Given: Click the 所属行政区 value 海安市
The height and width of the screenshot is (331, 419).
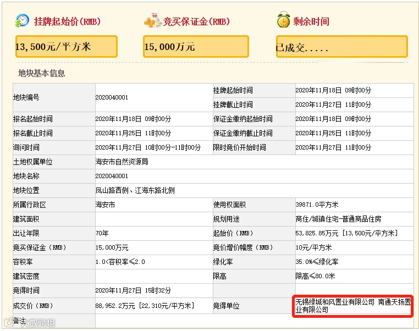Looking at the screenshot, I should coord(105,205).
